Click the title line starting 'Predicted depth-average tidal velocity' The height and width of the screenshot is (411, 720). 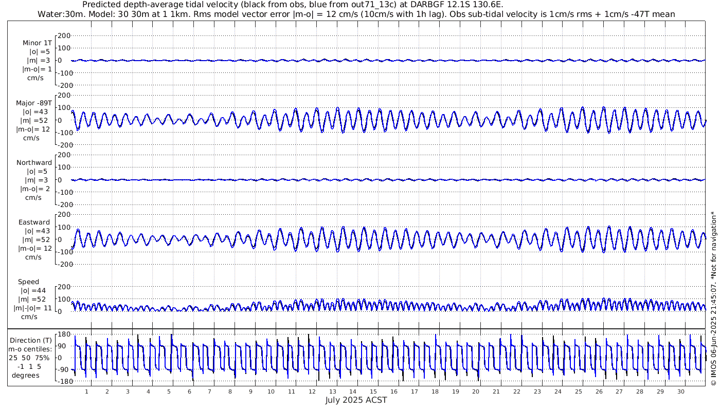click(x=293, y=5)
